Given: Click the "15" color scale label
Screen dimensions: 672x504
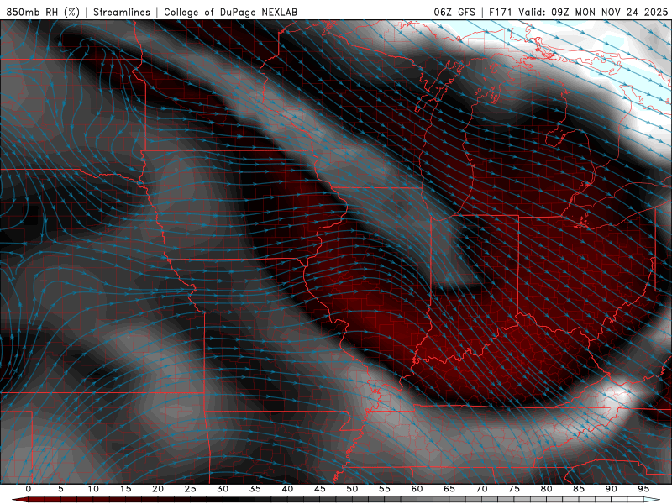Looking at the screenshot, I should tap(125, 489).
